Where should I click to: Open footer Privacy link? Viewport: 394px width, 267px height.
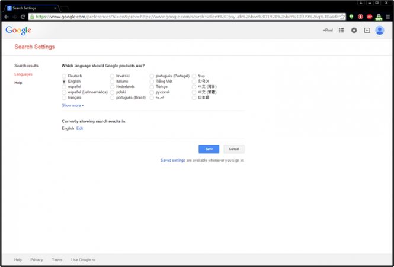pos(37,260)
